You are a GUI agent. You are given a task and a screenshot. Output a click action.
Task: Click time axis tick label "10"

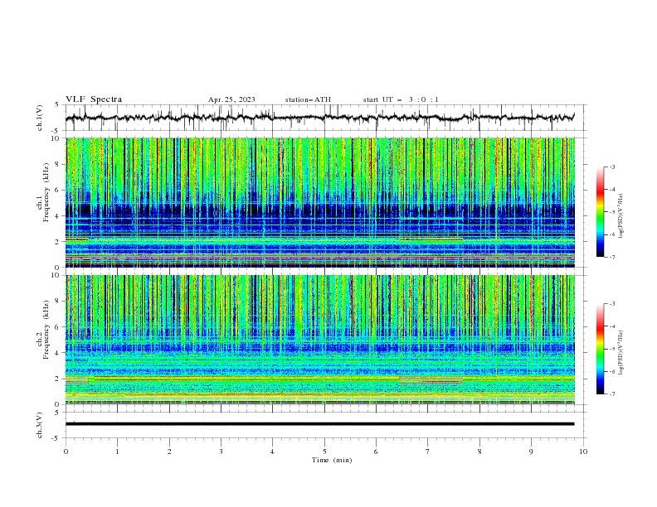pyautogui.click(x=583, y=451)
